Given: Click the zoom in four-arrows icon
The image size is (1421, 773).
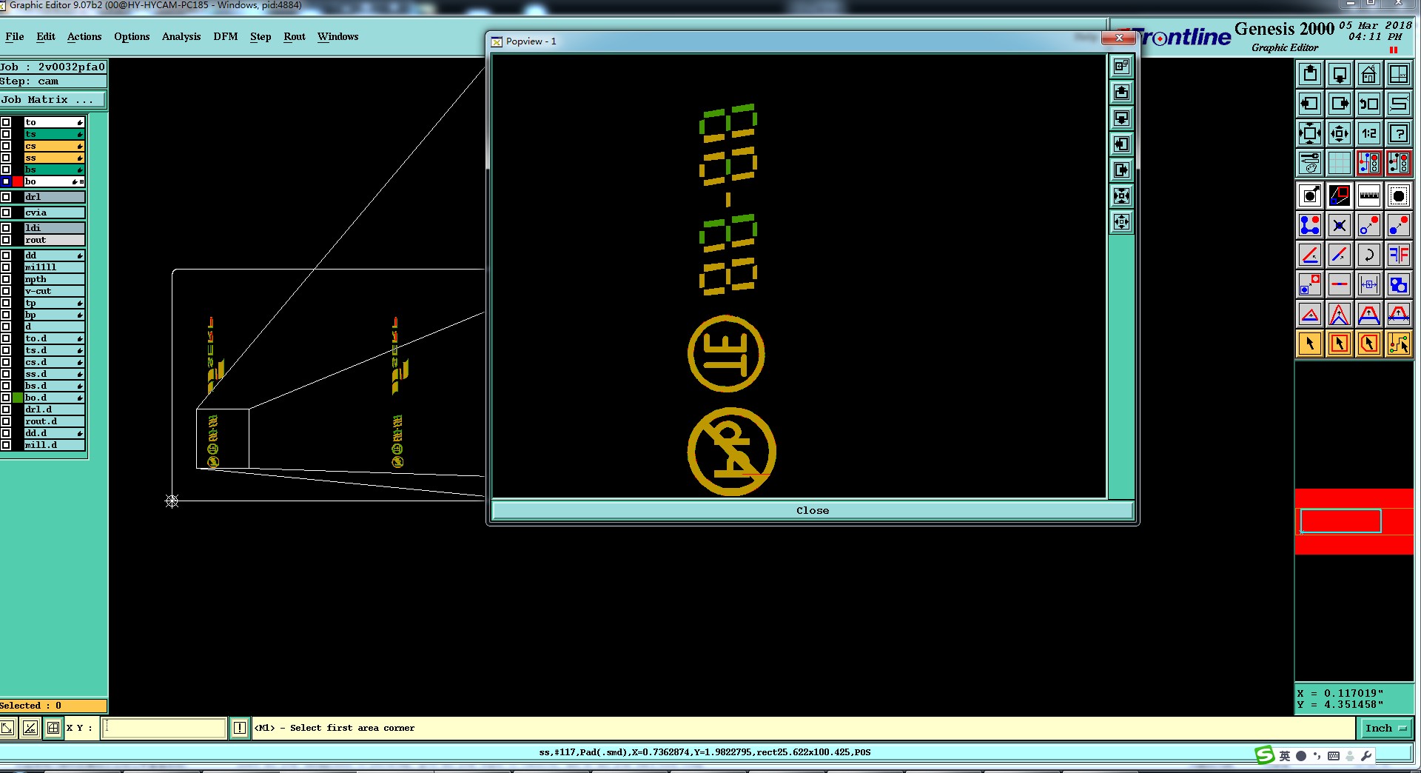Looking at the screenshot, I should [x=1310, y=133].
